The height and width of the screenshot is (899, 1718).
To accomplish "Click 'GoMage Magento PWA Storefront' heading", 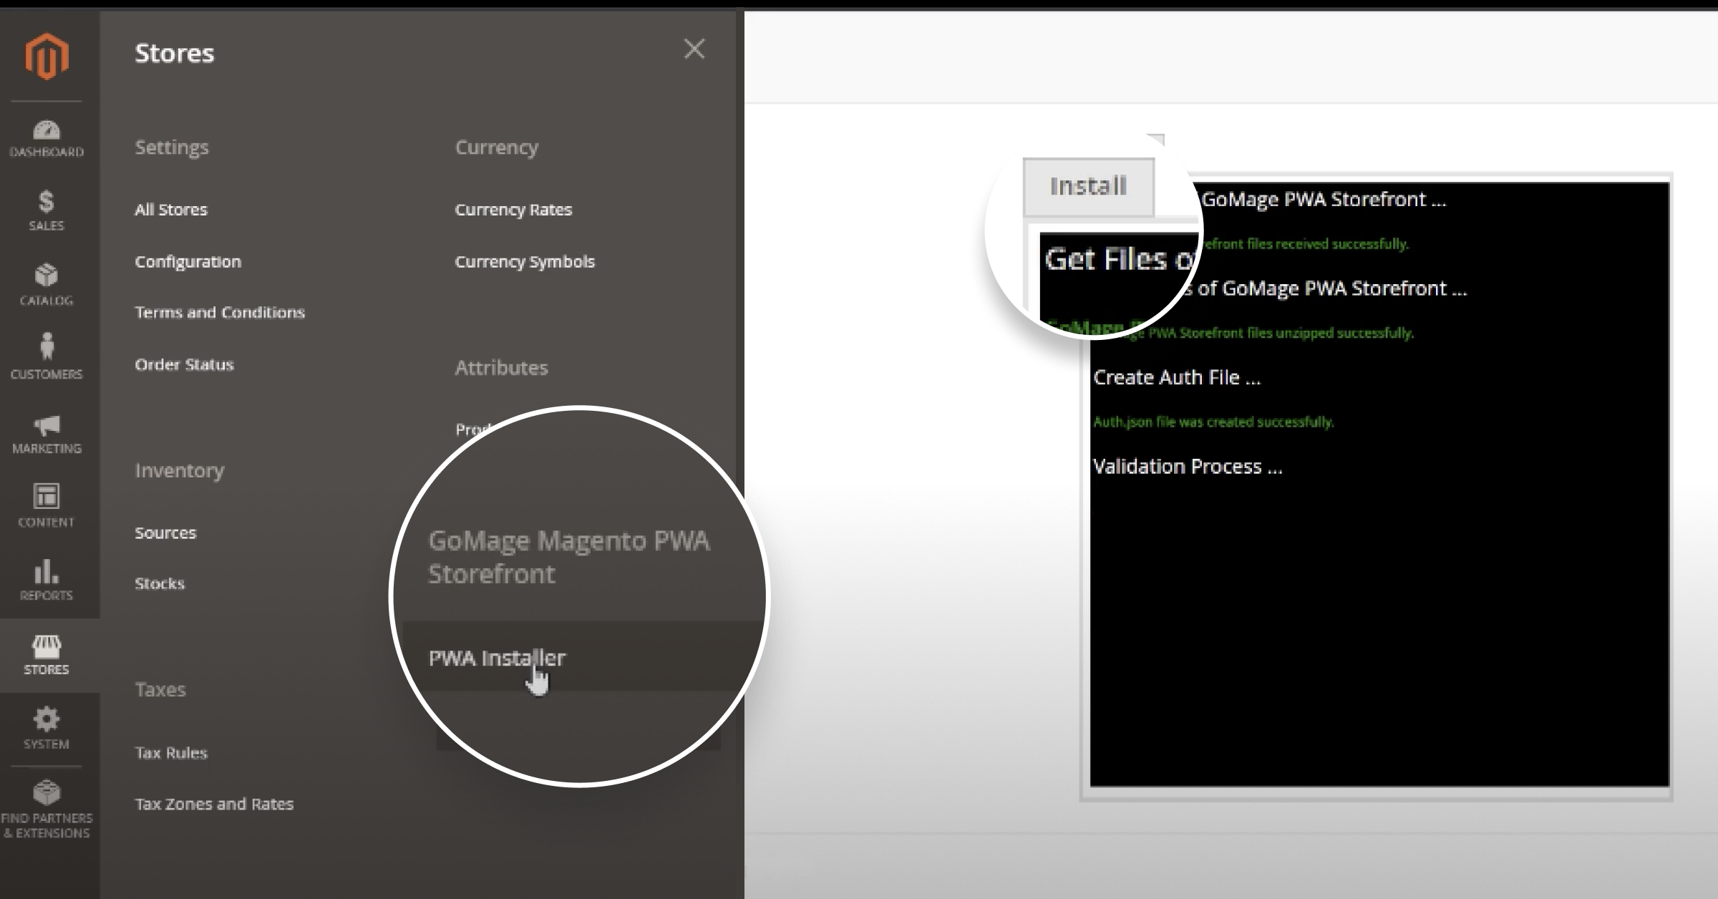I will tap(569, 557).
